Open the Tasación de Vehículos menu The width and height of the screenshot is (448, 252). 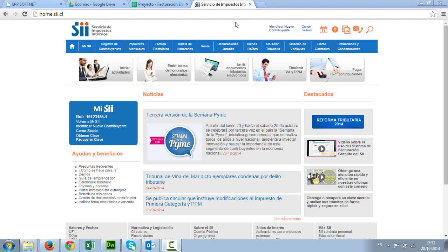pyautogui.click(x=297, y=46)
